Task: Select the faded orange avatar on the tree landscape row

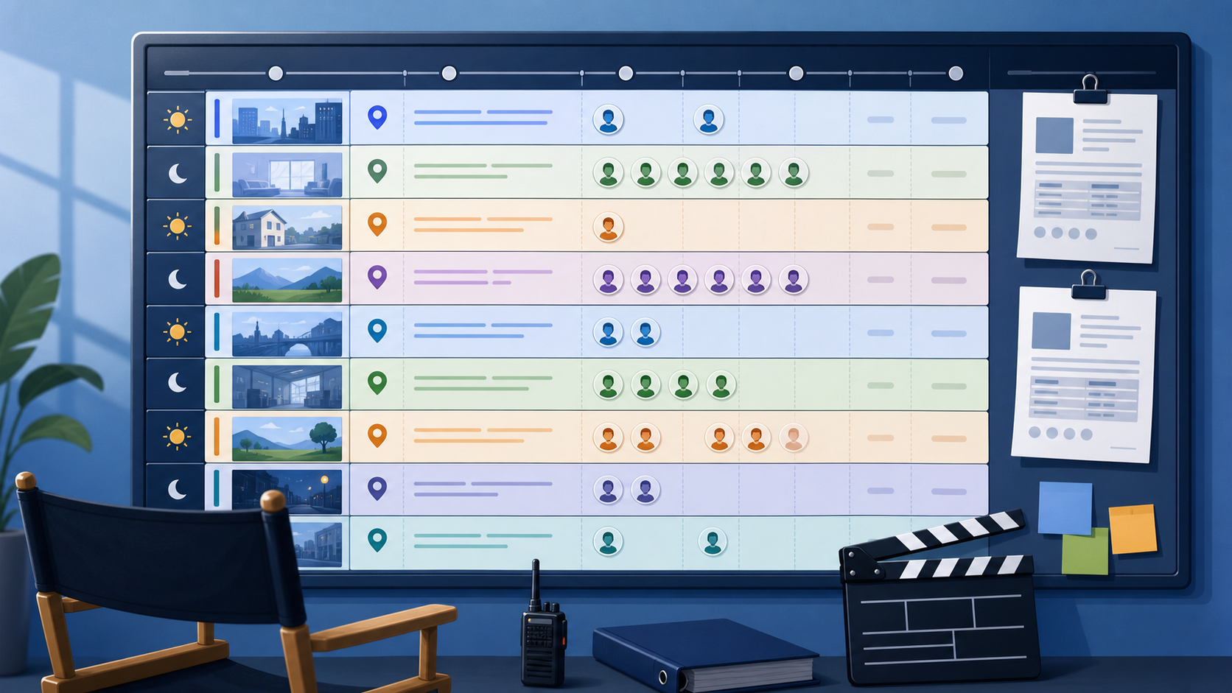Action: point(794,437)
